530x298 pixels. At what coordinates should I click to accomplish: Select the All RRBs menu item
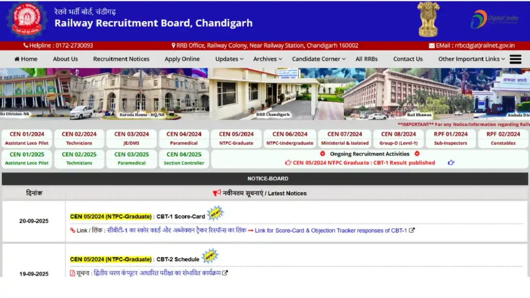coord(366,59)
